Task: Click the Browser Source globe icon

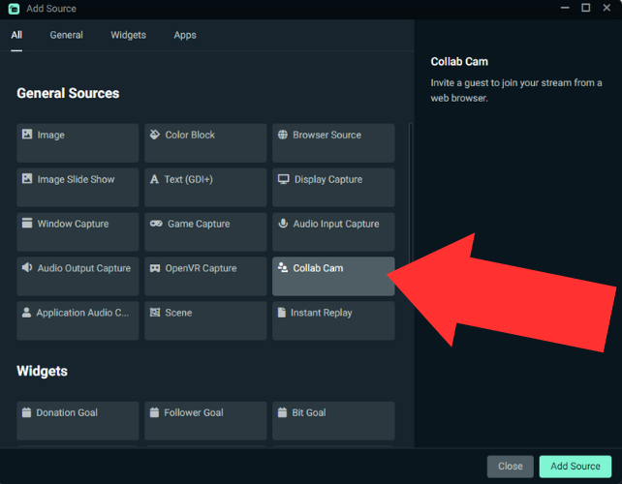Action: [x=283, y=135]
